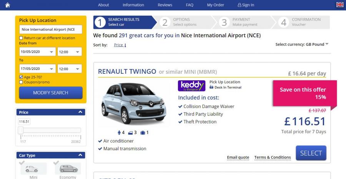The image size is (346, 179).
Task: Click the luggage count icon
Action: 143,133
